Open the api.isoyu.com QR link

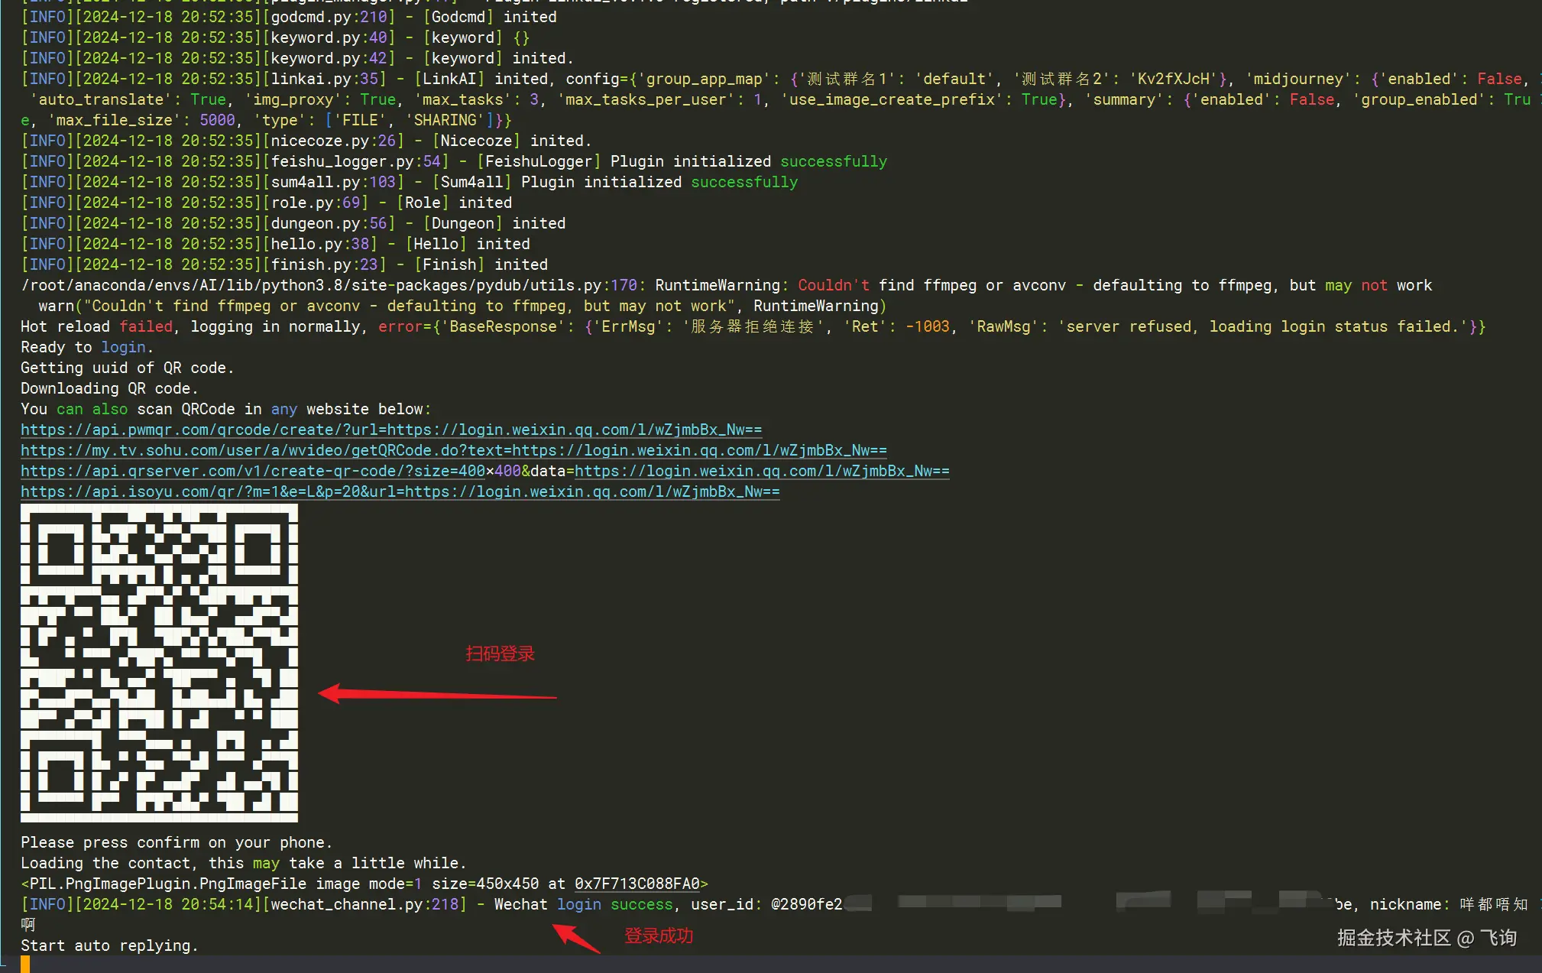tap(400, 491)
